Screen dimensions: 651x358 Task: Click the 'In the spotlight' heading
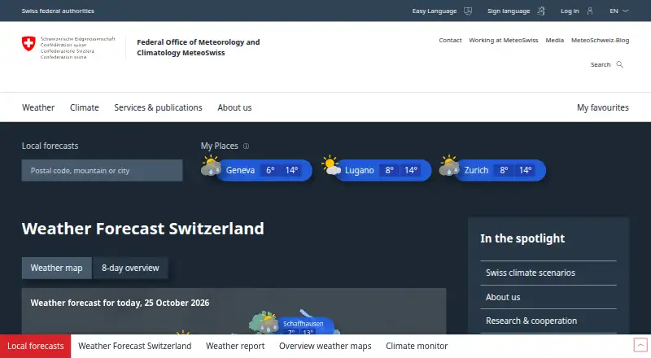522,238
